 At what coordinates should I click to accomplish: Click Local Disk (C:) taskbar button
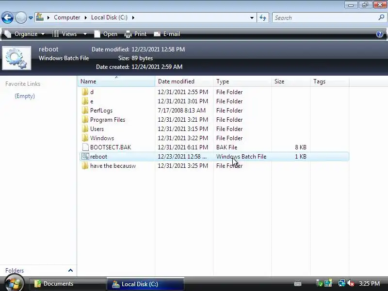click(145, 284)
